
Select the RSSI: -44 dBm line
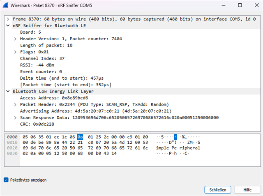pyautogui.click(x=37, y=65)
